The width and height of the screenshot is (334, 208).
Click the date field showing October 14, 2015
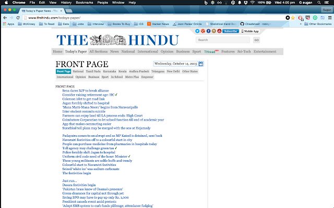click(x=175, y=63)
